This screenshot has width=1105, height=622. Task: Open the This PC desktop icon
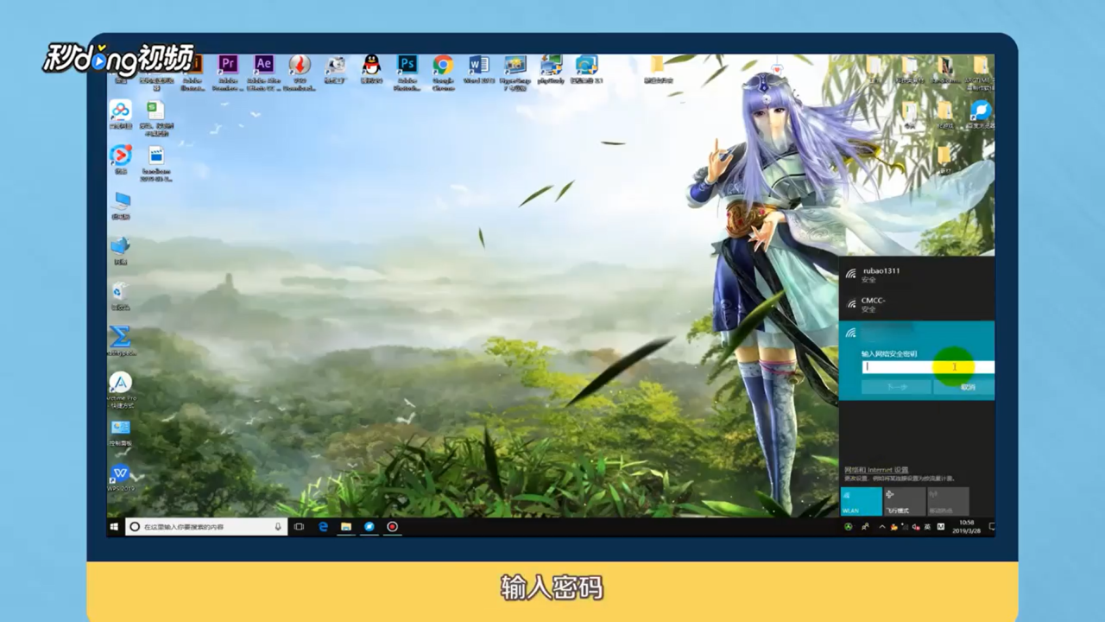pyautogui.click(x=120, y=205)
